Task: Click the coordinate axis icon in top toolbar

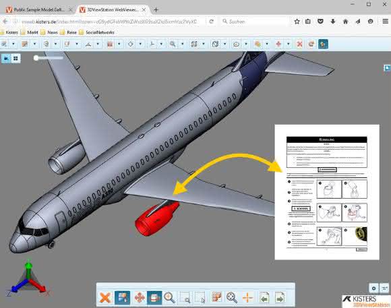Action: [x=152, y=44]
